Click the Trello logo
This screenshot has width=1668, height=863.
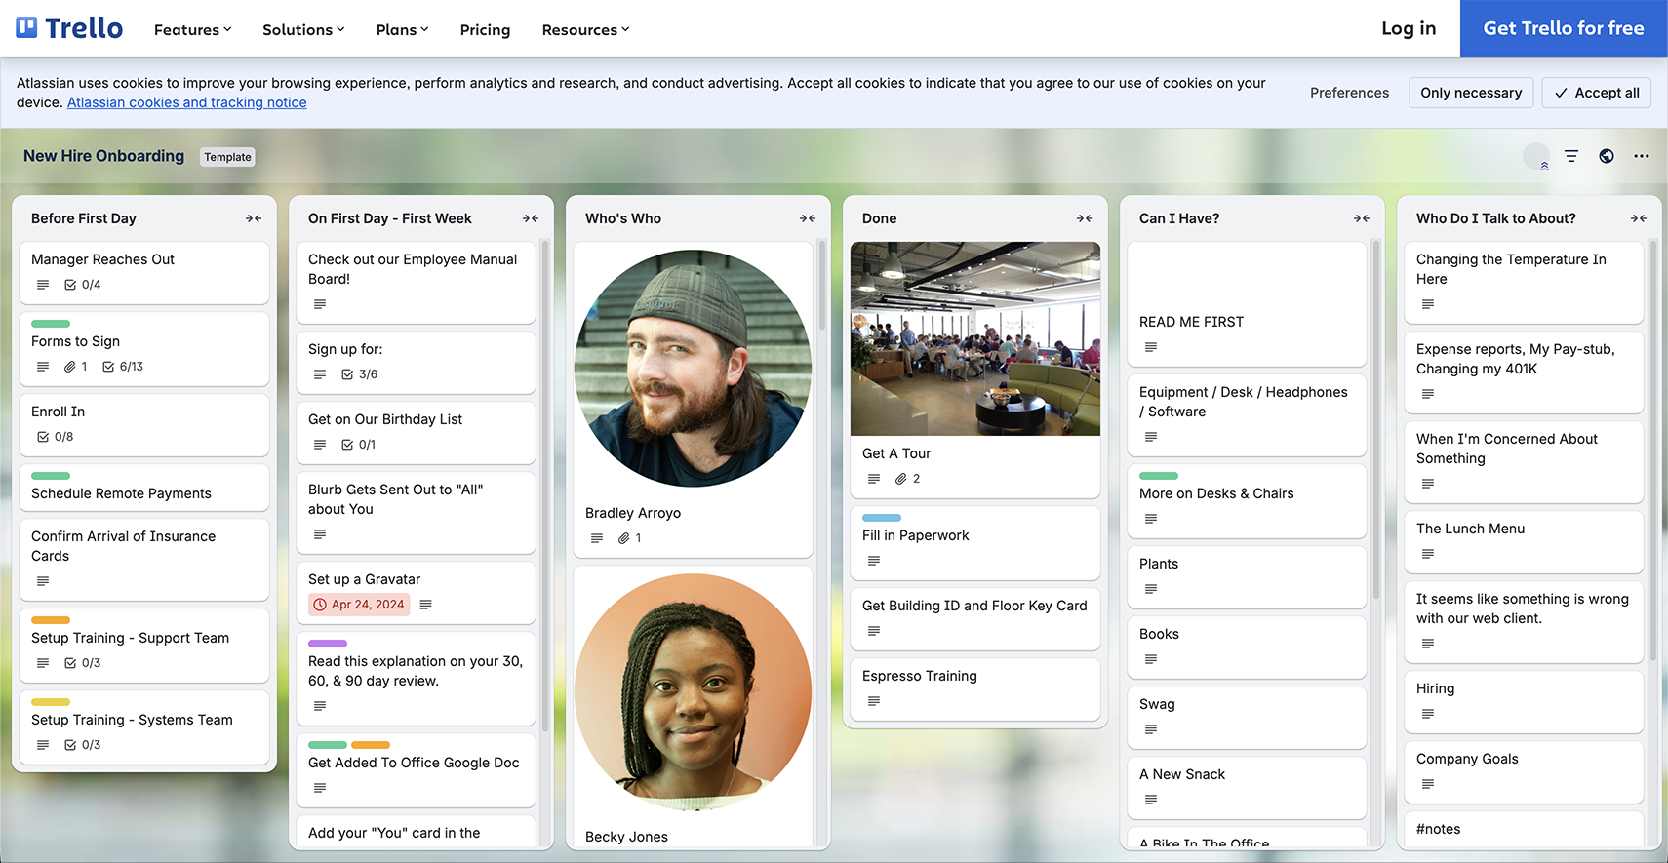tap(69, 28)
